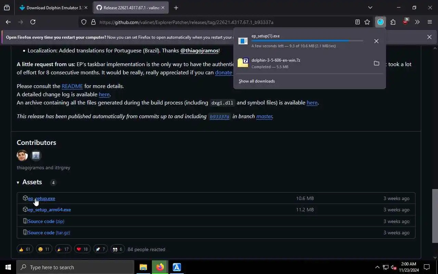The image size is (438, 274).
Task: React with hooray party emoji (17)
Action: coord(63,249)
